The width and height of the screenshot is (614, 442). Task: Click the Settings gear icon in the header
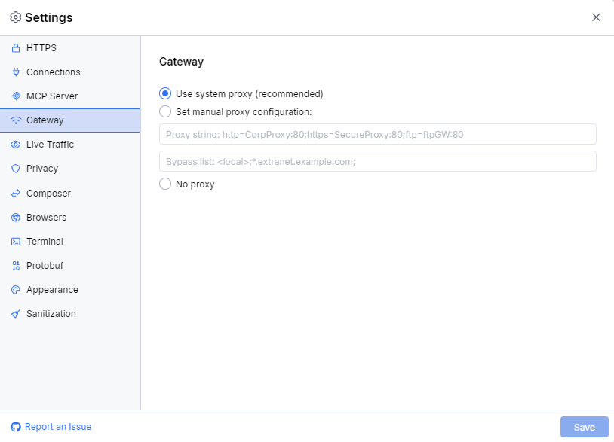[15, 17]
